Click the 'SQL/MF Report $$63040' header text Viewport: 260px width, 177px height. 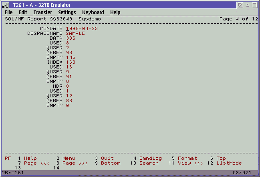pyautogui.click(x=38, y=19)
